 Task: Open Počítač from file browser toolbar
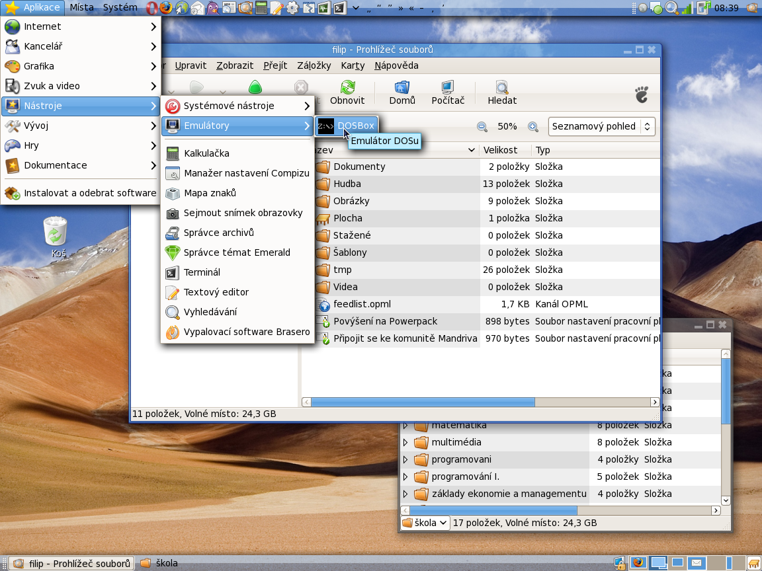[448, 93]
